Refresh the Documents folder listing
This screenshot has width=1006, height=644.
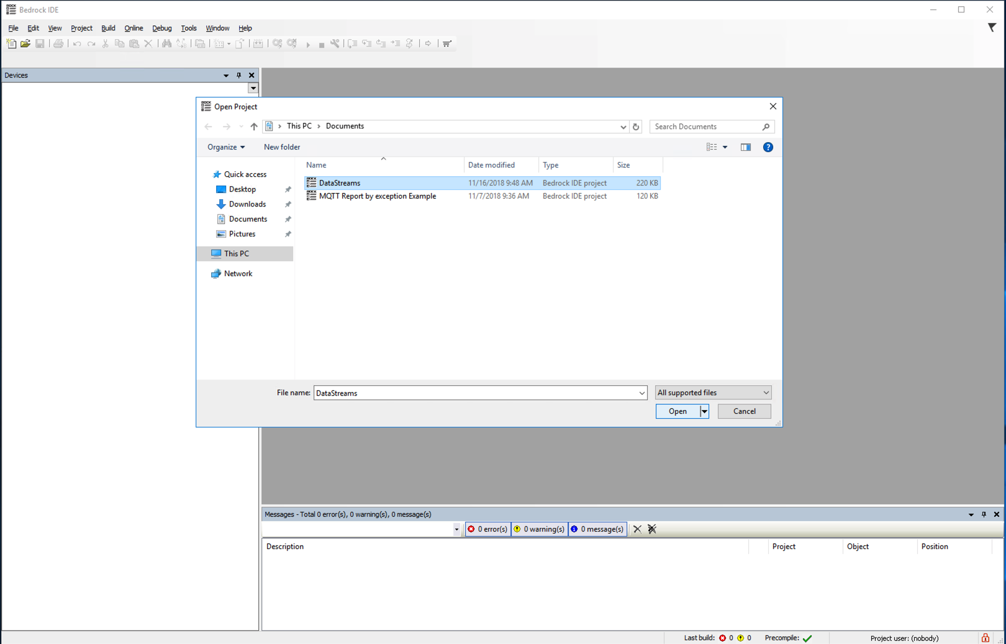636,127
